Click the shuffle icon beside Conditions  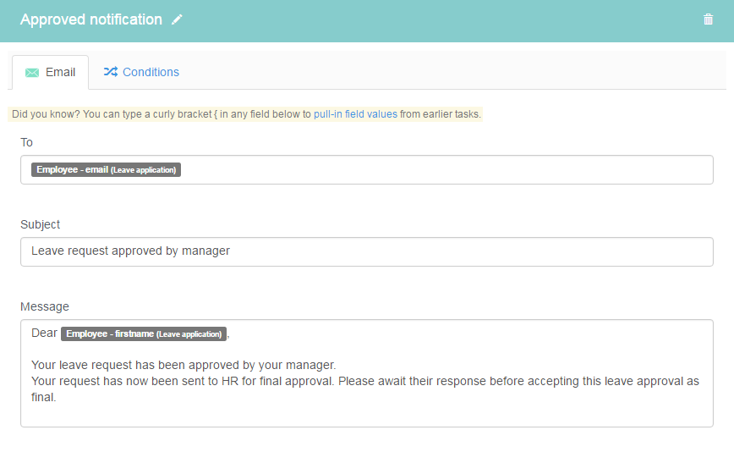(111, 72)
